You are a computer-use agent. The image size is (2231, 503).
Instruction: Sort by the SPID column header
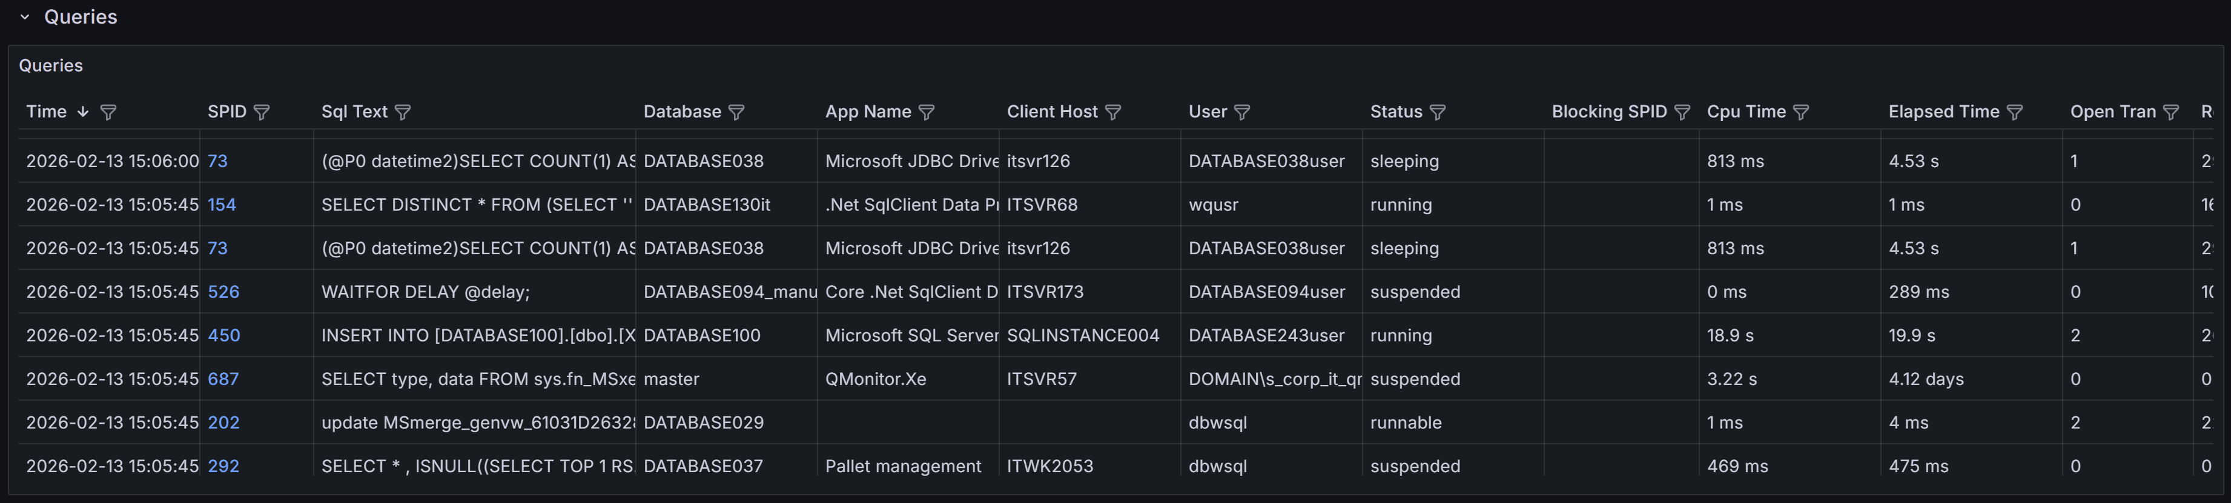(227, 112)
